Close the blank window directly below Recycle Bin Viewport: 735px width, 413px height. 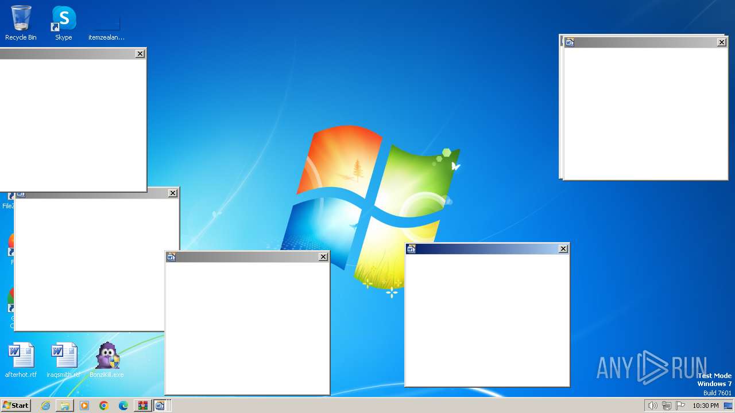[x=140, y=53]
